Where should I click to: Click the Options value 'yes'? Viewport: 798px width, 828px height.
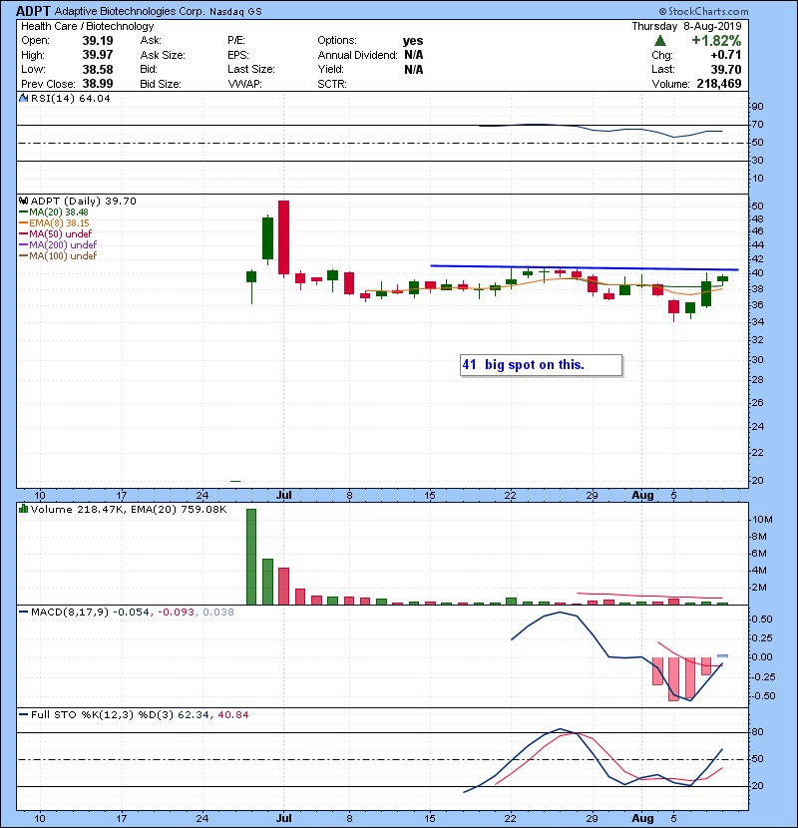[x=413, y=41]
